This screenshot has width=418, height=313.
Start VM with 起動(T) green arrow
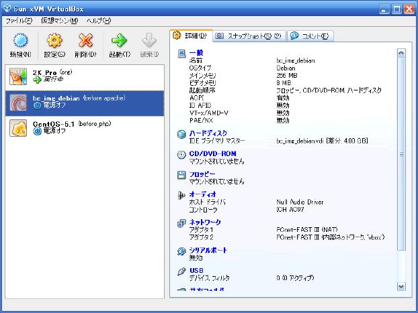click(x=119, y=40)
